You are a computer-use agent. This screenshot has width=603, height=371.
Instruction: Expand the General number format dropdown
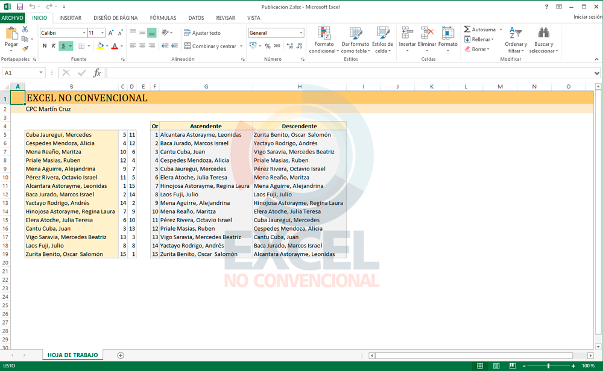click(301, 33)
